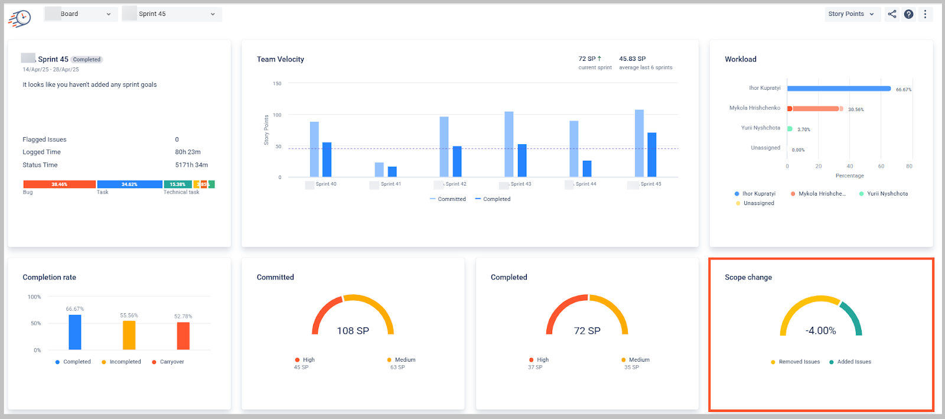
Task: Toggle Unassigned in Workload legend
Action: tap(755, 203)
